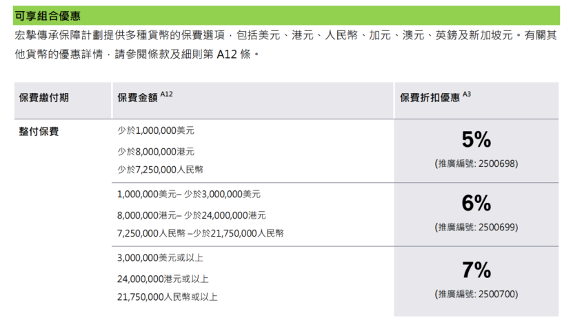573x329 pixels.
Task: Click the 6% discount figure
Action: click(x=476, y=203)
